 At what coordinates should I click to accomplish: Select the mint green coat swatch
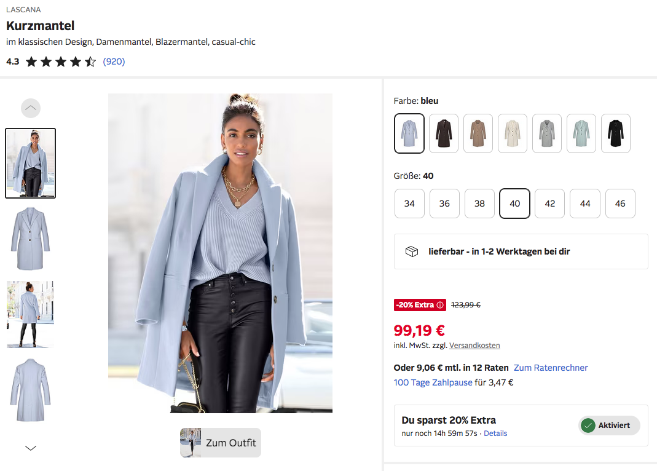[x=581, y=133]
